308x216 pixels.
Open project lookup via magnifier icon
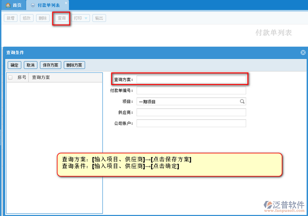[242, 102]
